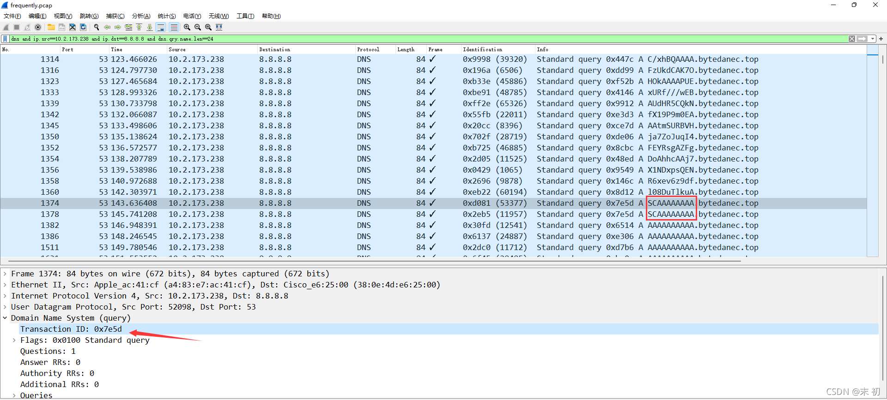Toggle auto-scroll during live capture
This screenshot has width=887, height=400.
pos(161,27)
